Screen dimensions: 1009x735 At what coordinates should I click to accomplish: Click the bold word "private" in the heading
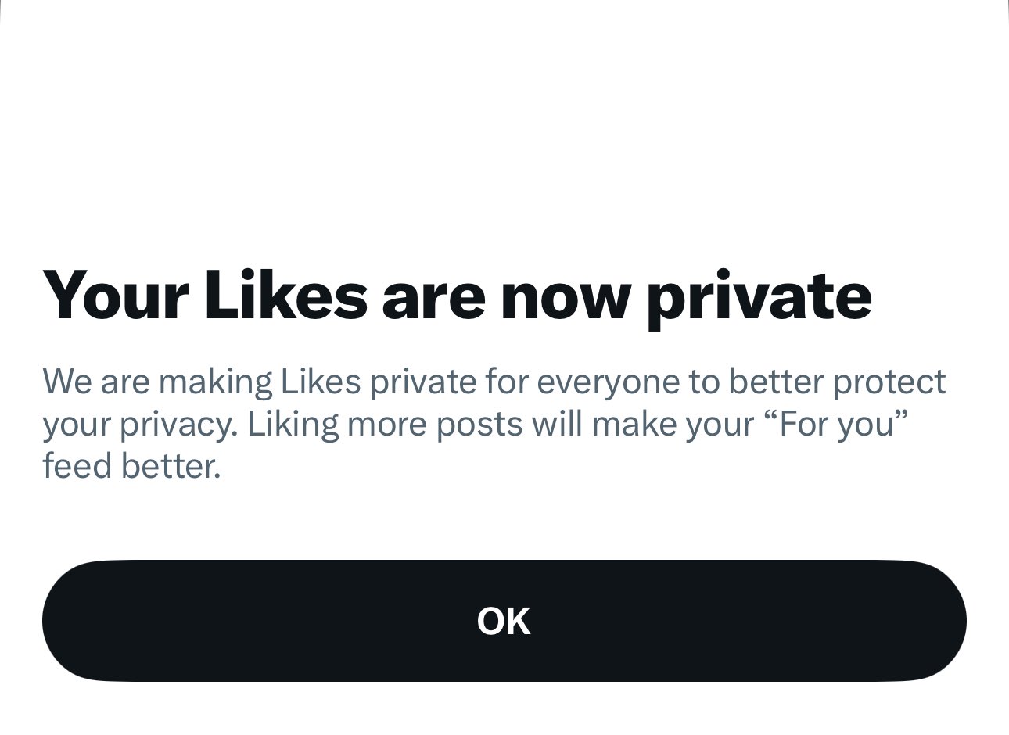pyautogui.click(x=759, y=297)
